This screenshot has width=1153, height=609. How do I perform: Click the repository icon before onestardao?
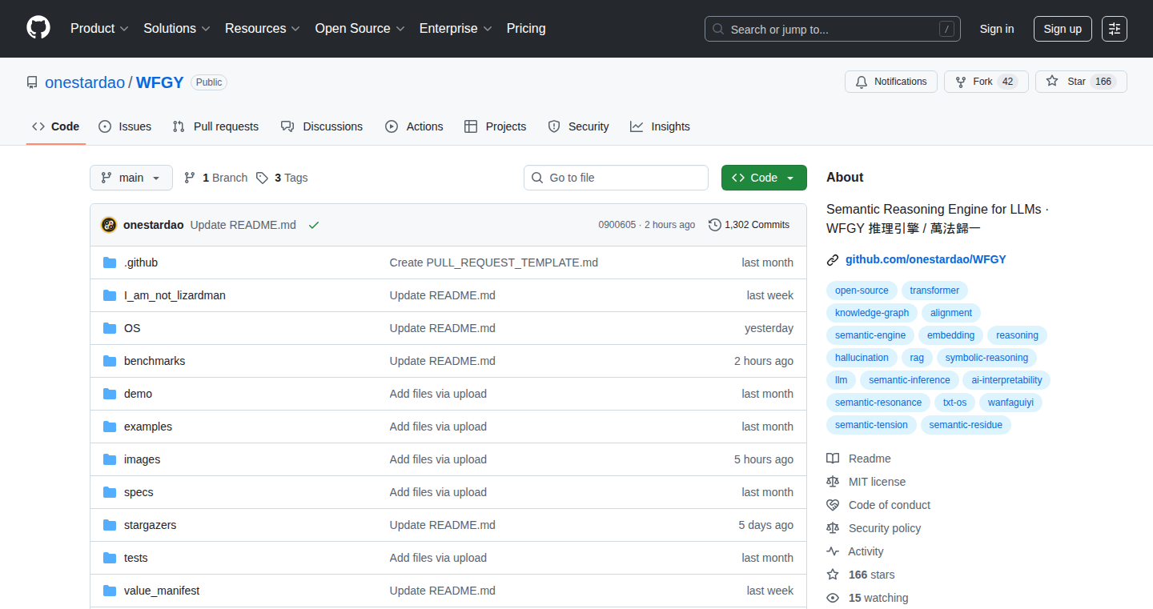coord(32,82)
